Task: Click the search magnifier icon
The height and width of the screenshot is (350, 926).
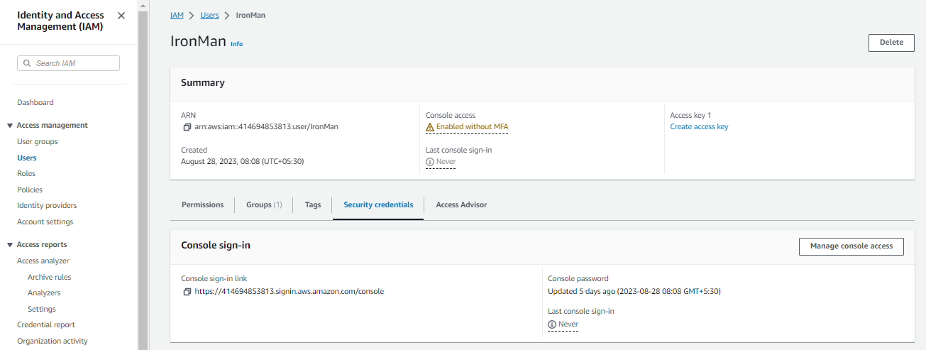Action: pyautogui.click(x=27, y=63)
